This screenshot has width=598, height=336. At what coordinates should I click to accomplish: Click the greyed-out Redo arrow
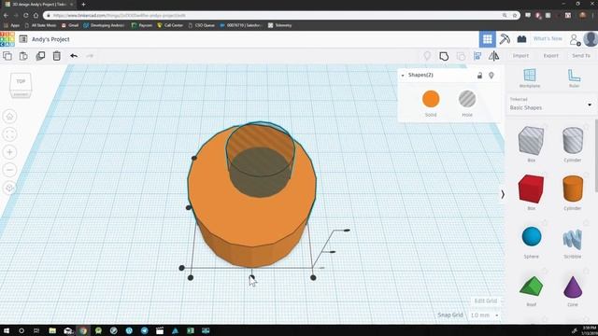(90, 56)
